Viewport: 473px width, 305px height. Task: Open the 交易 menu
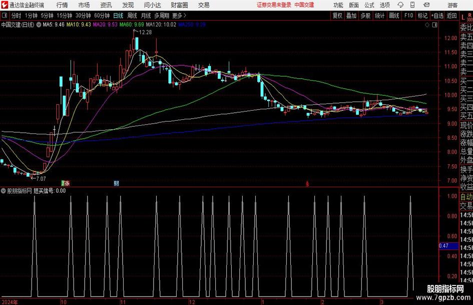tap(204, 5)
